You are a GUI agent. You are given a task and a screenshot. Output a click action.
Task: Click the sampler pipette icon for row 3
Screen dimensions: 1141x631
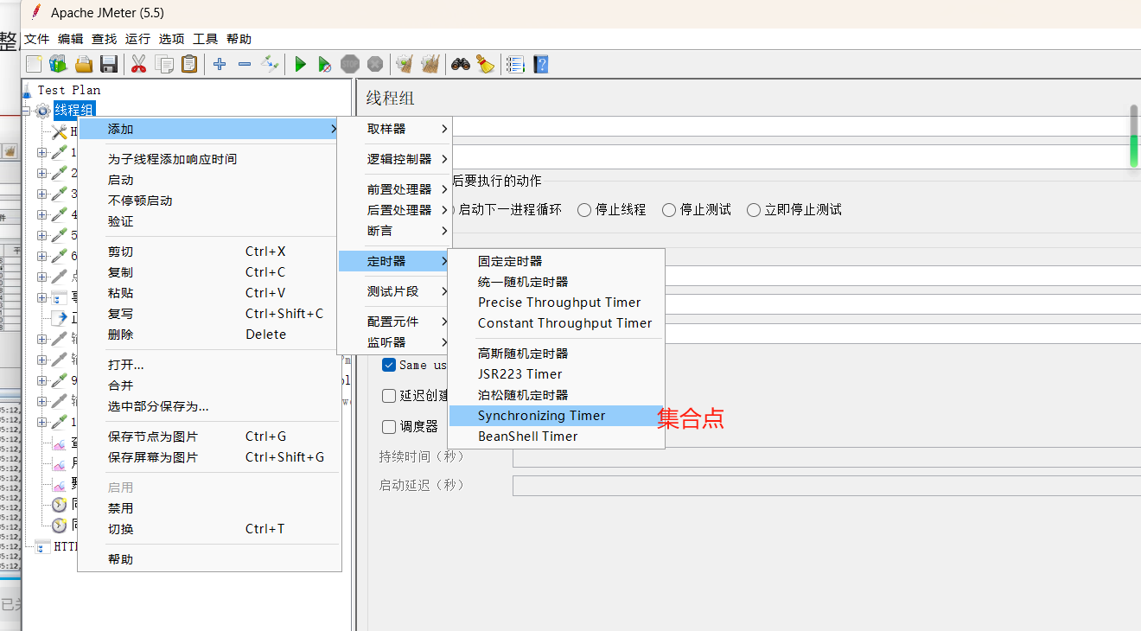click(x=59, y=194)
